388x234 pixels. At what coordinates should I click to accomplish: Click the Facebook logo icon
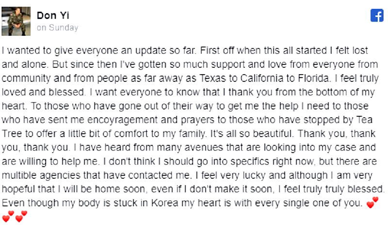point(377,16)
